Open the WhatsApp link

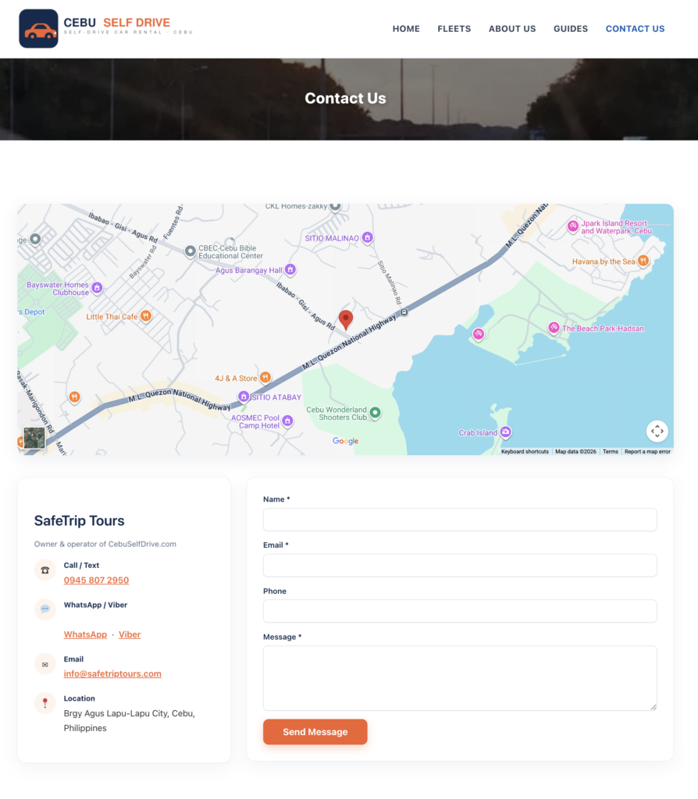85,634
